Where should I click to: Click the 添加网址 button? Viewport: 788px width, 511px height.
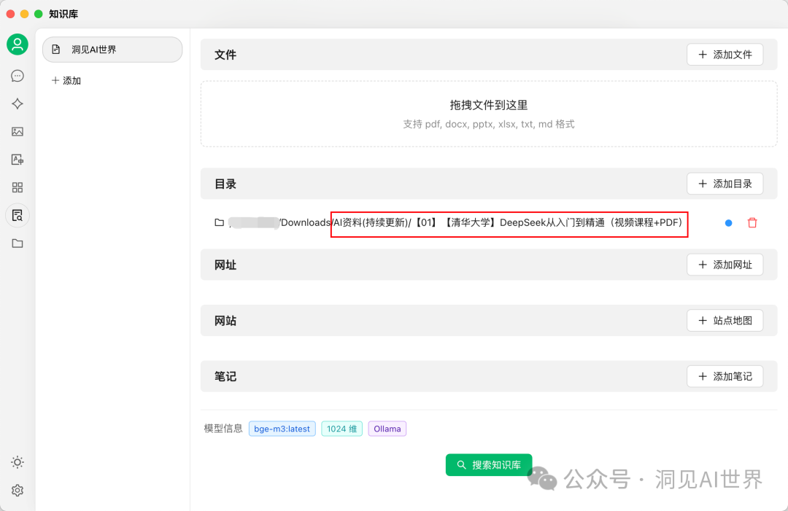725,265
